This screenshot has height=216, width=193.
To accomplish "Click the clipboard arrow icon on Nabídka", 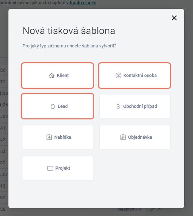I will pos(49,137).
